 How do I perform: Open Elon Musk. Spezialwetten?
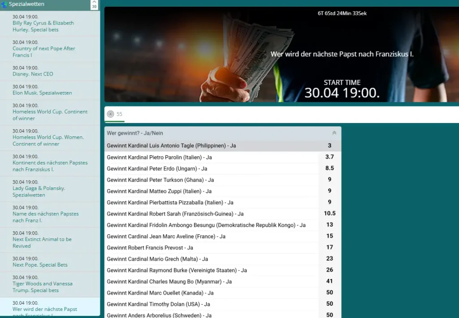click(50, 90)
